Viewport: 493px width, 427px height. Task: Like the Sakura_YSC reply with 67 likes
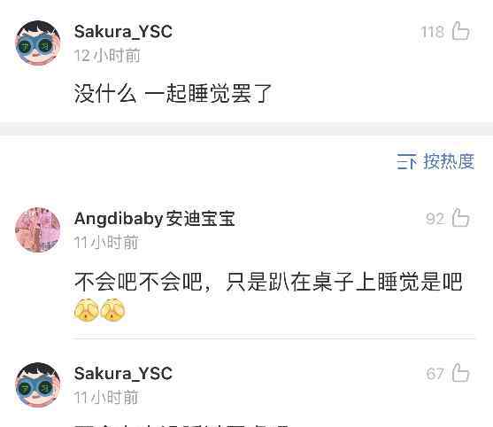coord(460,373)
